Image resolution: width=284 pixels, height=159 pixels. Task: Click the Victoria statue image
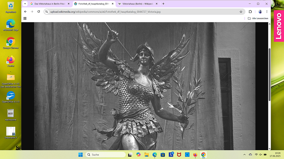145,86
